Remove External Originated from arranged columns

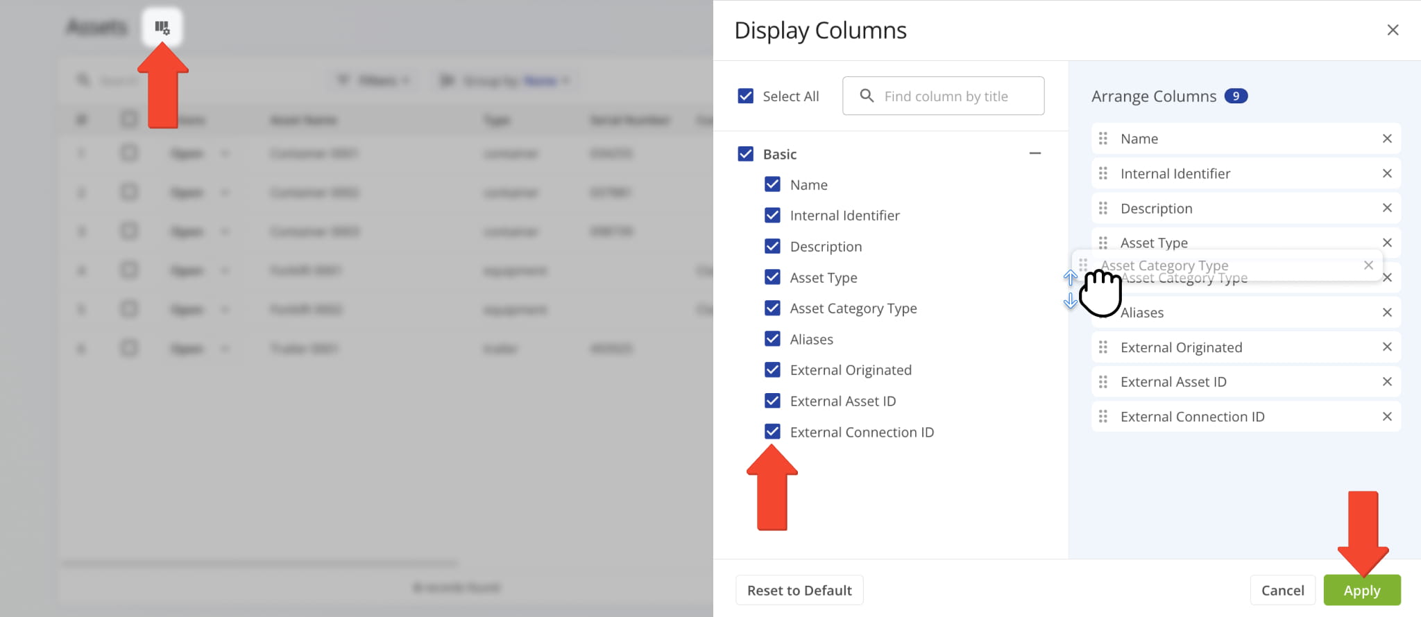coord(1386,347)
